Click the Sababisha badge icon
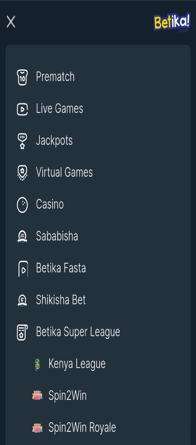 click(x=22, y=237)
